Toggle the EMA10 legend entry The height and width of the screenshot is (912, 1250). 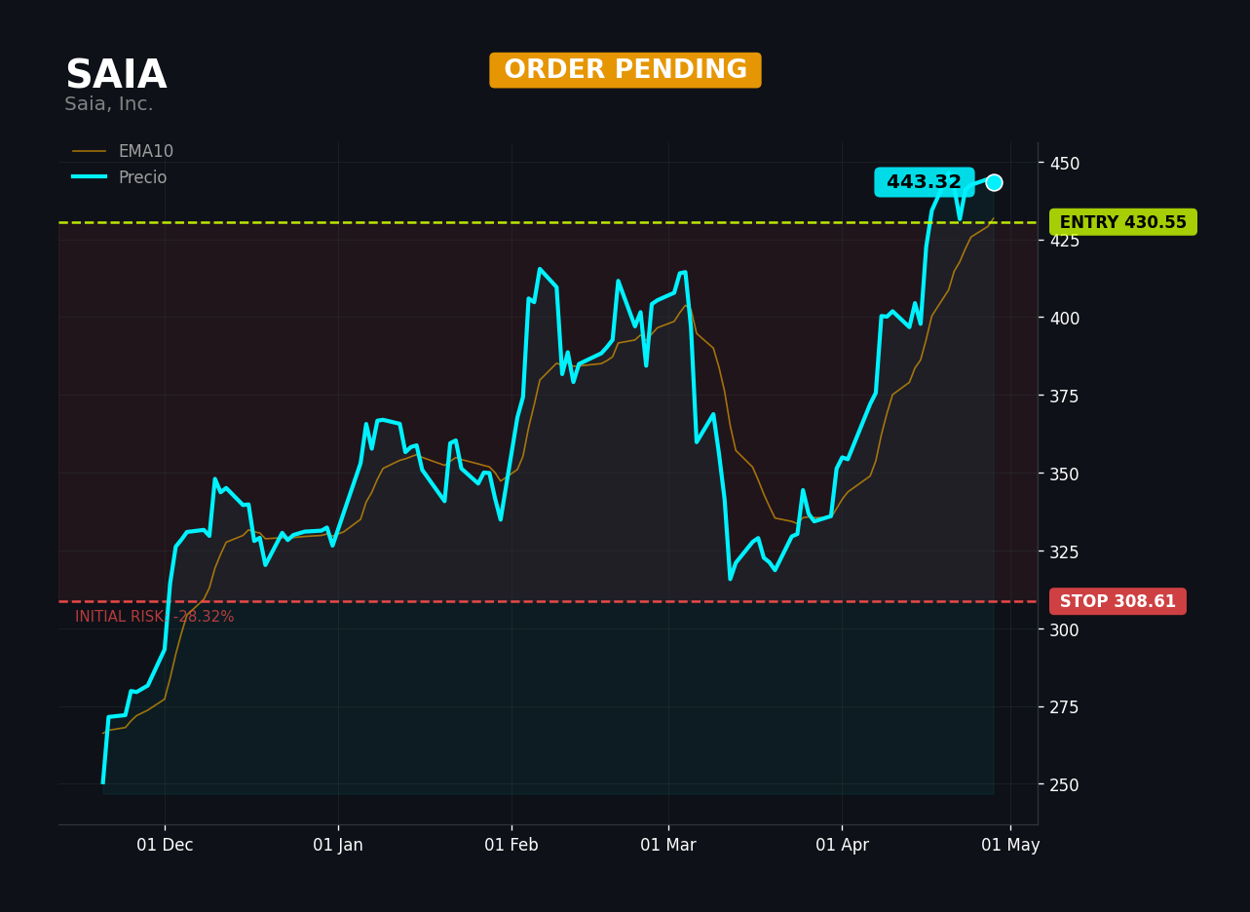click(123, 152)
